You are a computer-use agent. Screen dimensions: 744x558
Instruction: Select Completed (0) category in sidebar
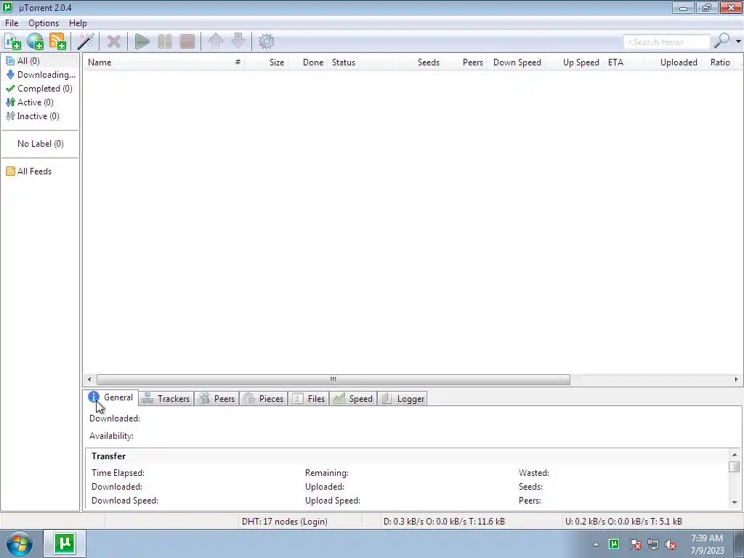point(40,88)
